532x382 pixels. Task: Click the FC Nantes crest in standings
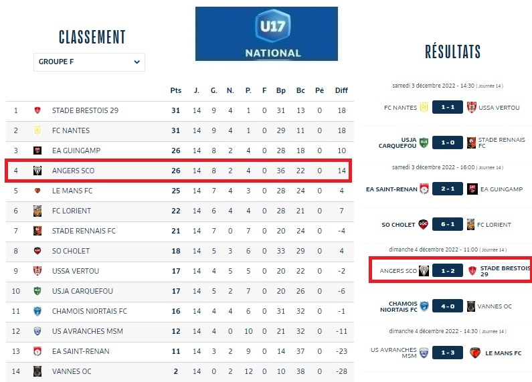tap(37, 130)
